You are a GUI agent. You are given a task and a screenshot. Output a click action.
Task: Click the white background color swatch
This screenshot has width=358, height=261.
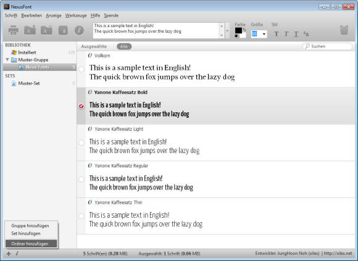point(243,35)
